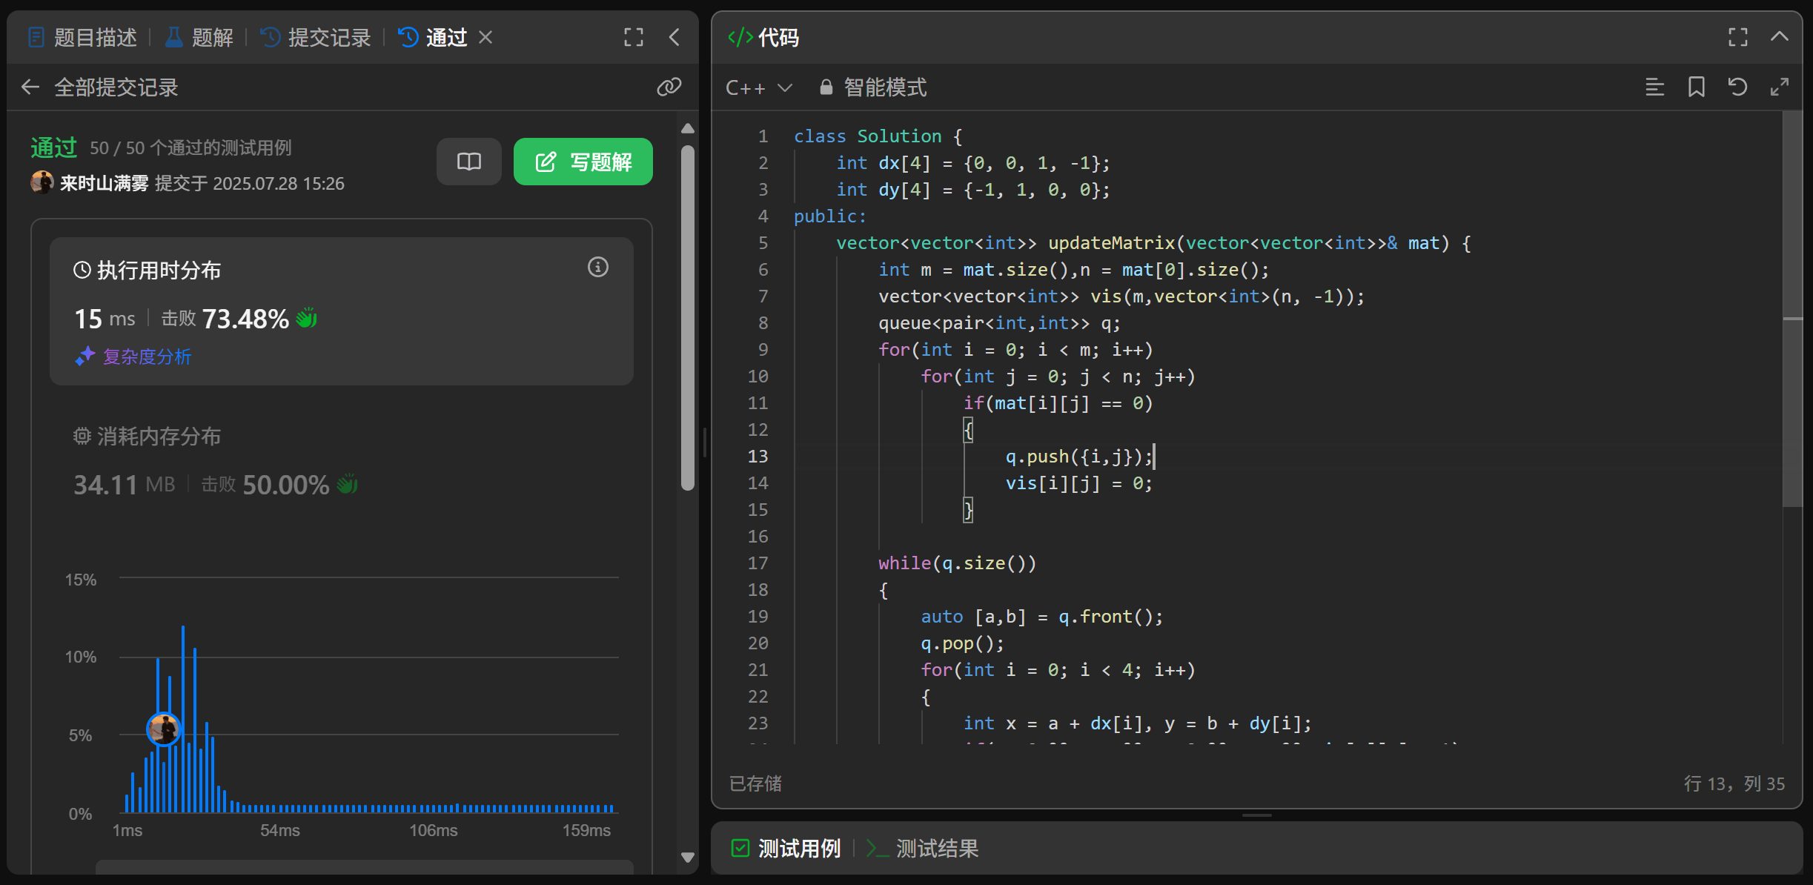Bookmark the code
The image size is (1813, 885).
(1696, 87)
